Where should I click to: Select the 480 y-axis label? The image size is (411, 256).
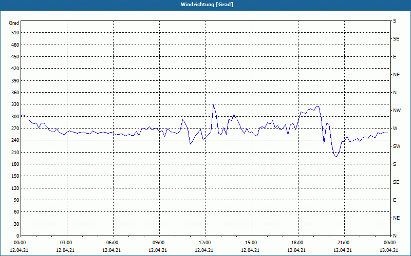(15, 45)
